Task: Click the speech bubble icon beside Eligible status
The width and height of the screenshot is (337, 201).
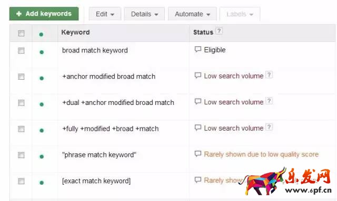Action: coord(198,49)
